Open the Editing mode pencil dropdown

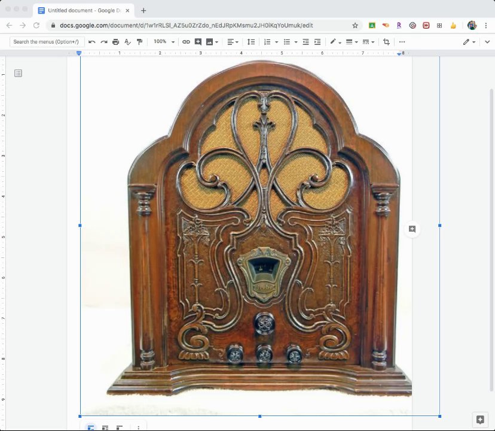(469, 42)
